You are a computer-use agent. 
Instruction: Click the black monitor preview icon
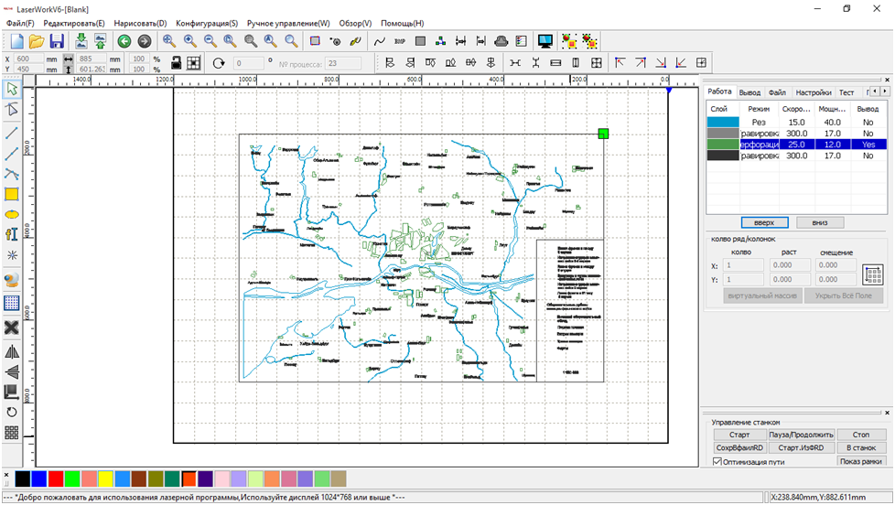click(545, 41)
